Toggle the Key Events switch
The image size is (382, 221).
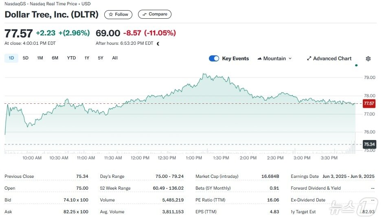coord(214,59)
